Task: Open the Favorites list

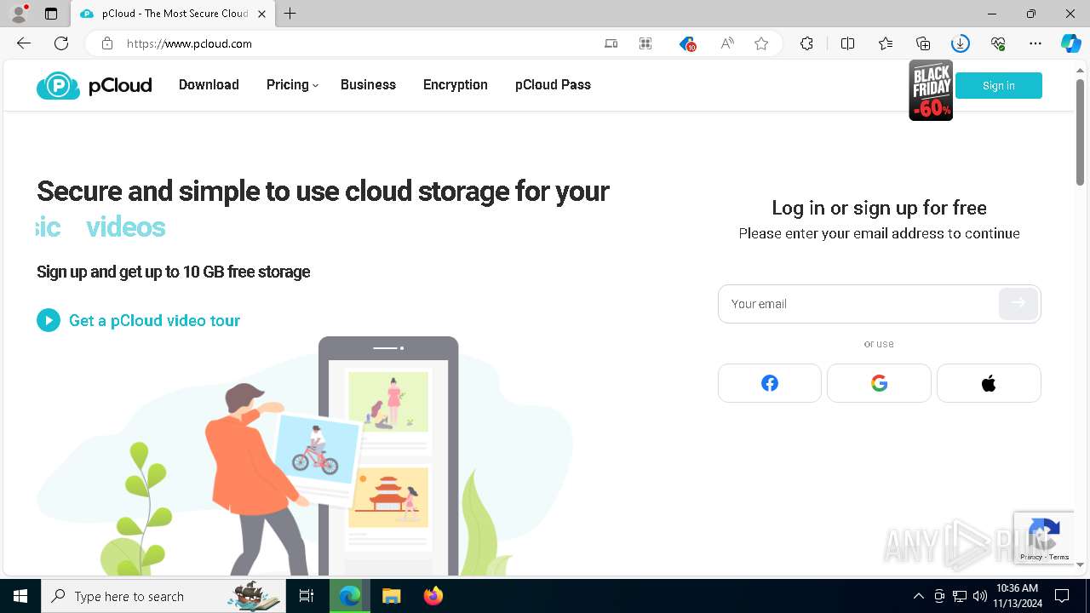Action: click(x=886, y=43)
